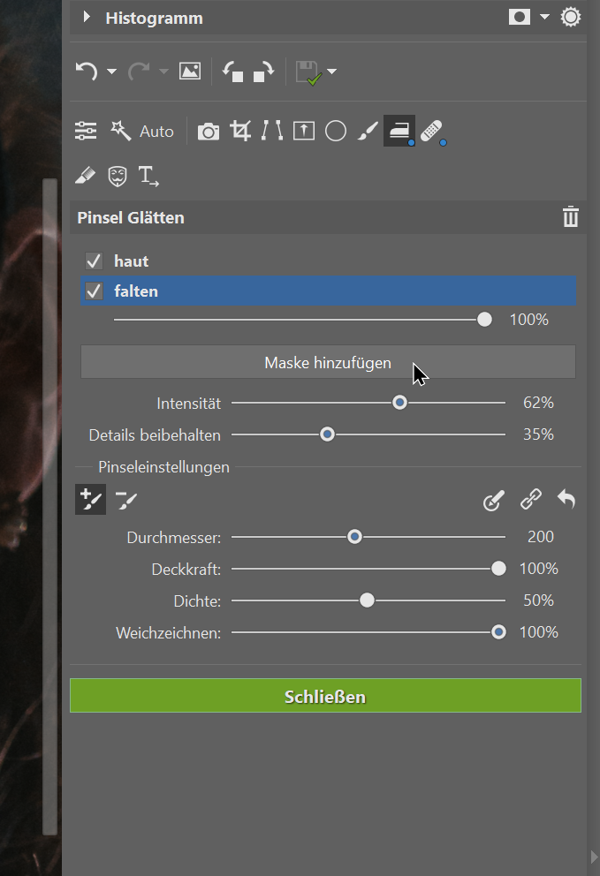Click the histogram display mode icon
Viewport: 600px width, 876px height.
coord(520,18)
